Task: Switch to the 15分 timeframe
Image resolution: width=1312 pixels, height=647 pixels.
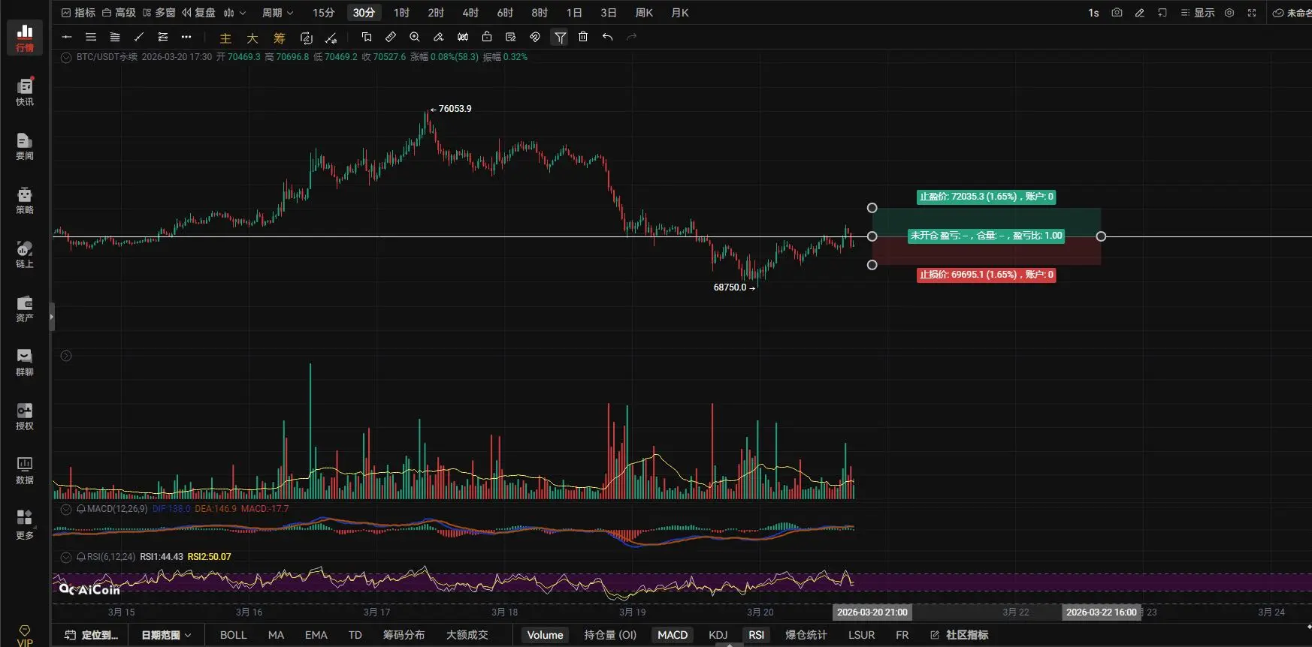Action: click(323, 13)
